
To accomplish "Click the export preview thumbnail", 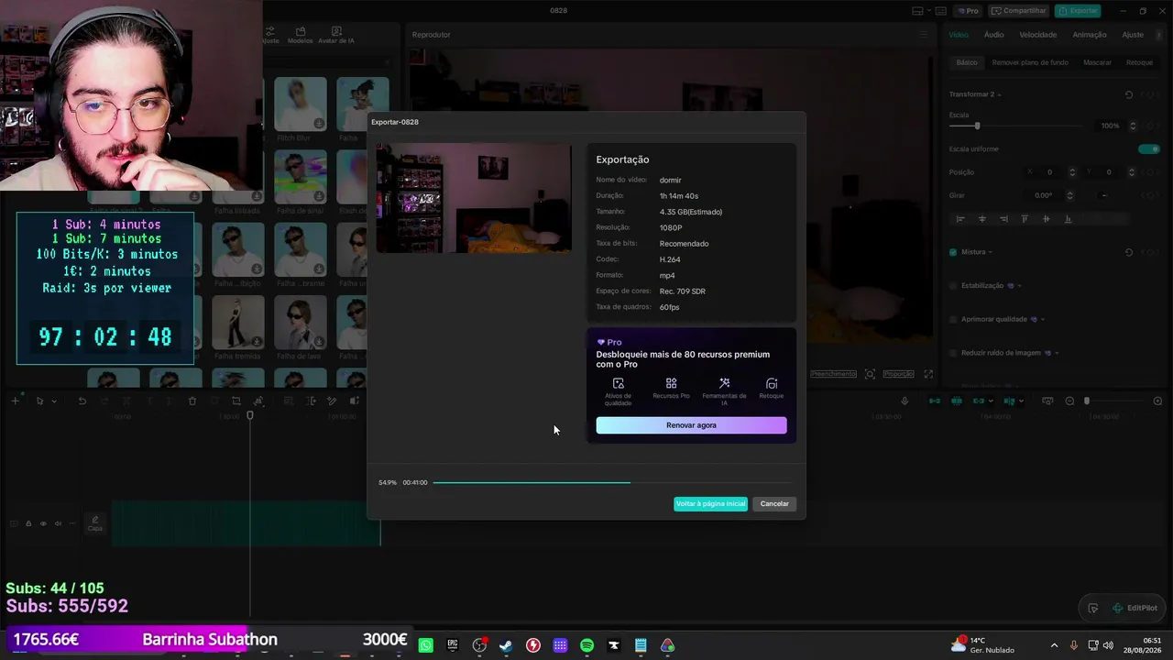I will pos(474,198).
